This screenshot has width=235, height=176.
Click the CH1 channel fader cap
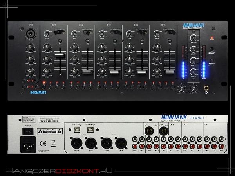[60, 55]
